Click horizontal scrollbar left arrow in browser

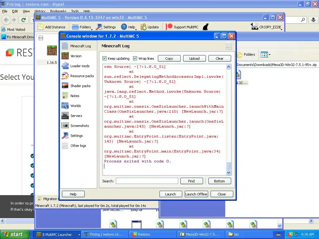click(x=2, y=221)
